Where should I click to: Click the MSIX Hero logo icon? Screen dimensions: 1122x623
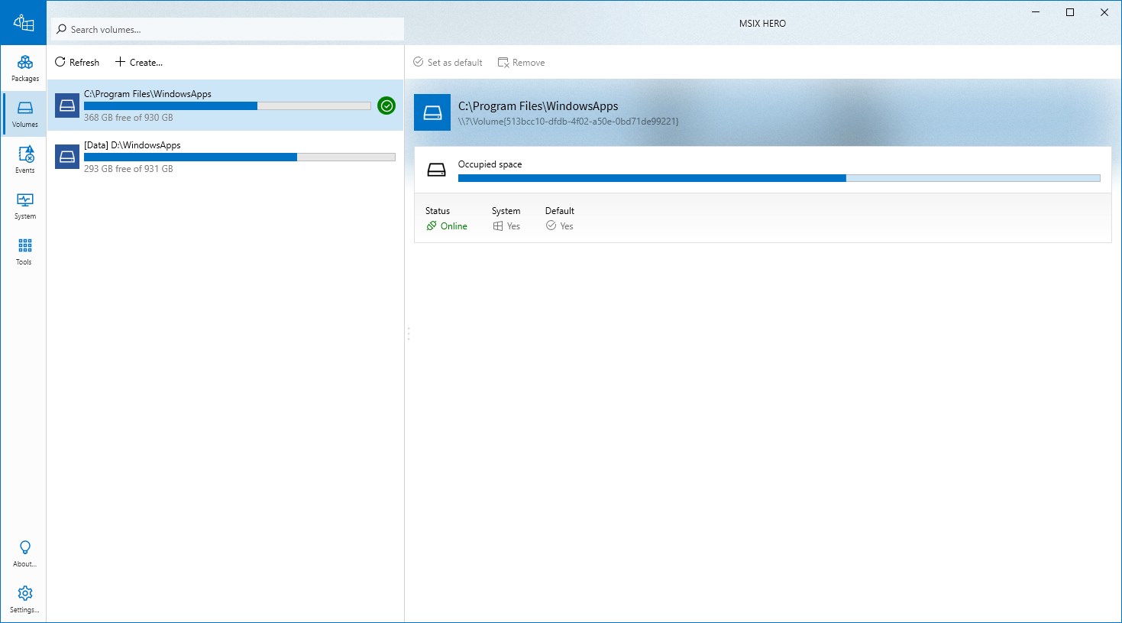click(x=24, y=23)
